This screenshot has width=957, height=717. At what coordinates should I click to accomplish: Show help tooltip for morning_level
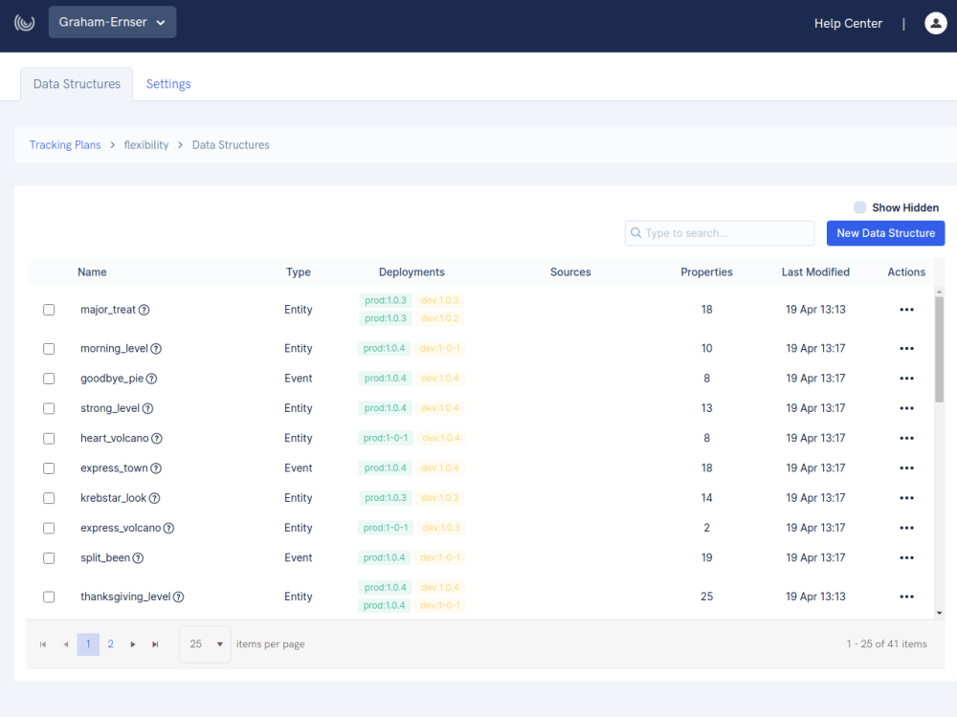tap(156, 349)
